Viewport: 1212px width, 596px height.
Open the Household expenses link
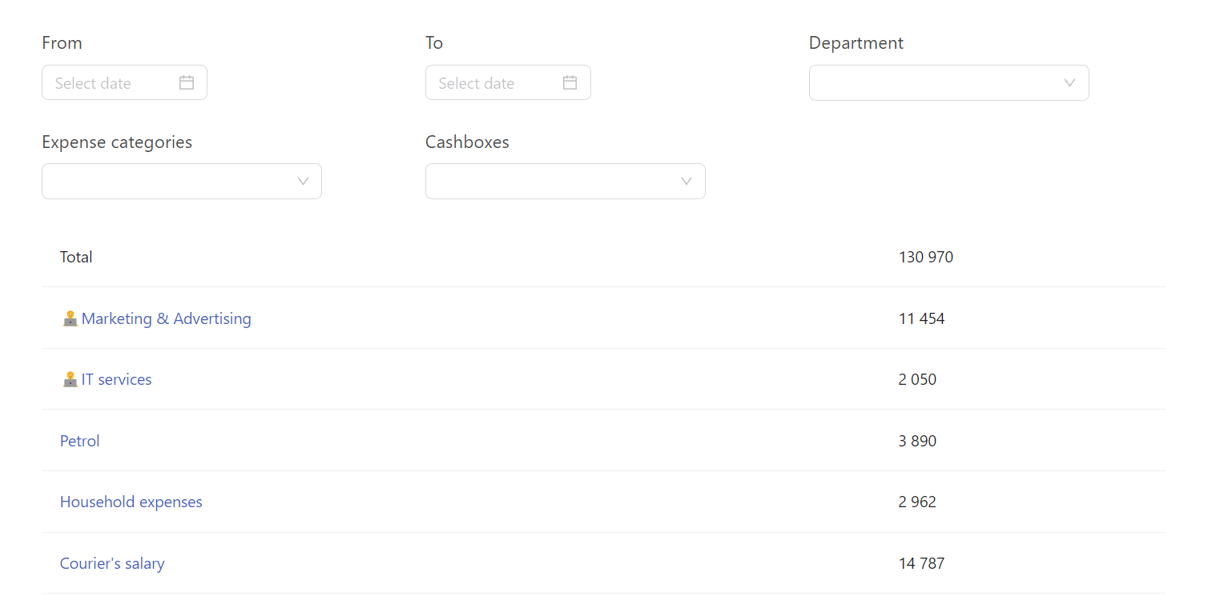(x=131, y=502)
